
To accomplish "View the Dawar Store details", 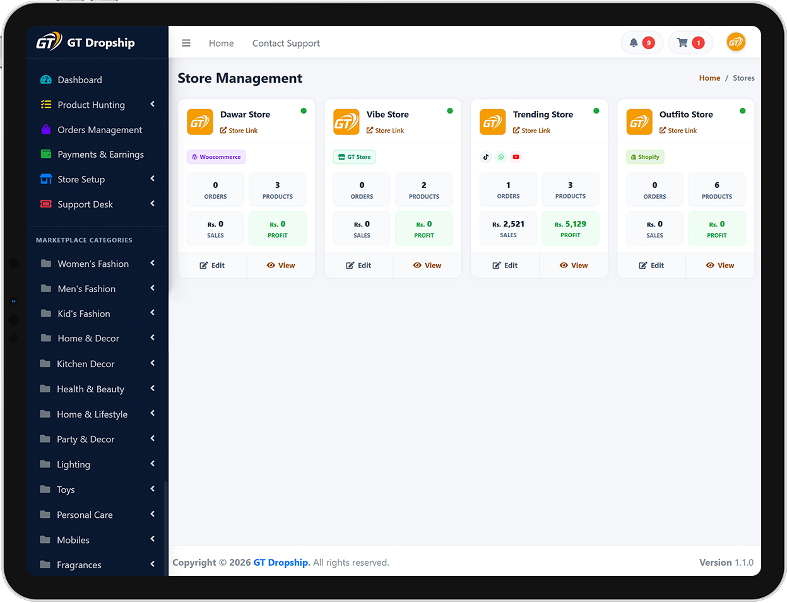I will tap(281, 266).
